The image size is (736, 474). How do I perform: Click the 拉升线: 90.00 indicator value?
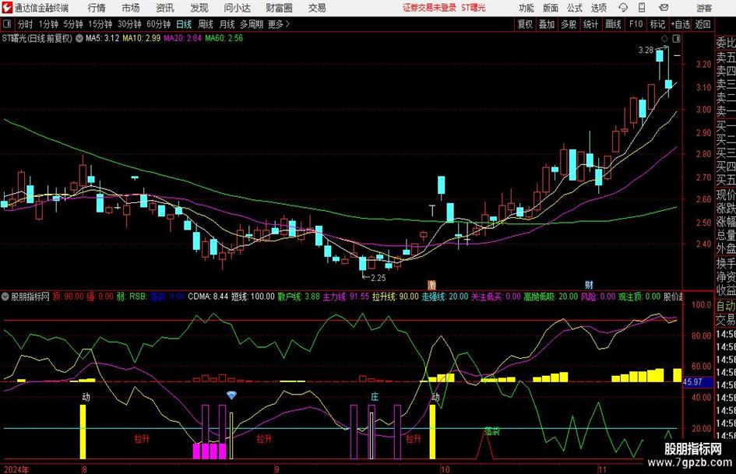tap(395, 297)
